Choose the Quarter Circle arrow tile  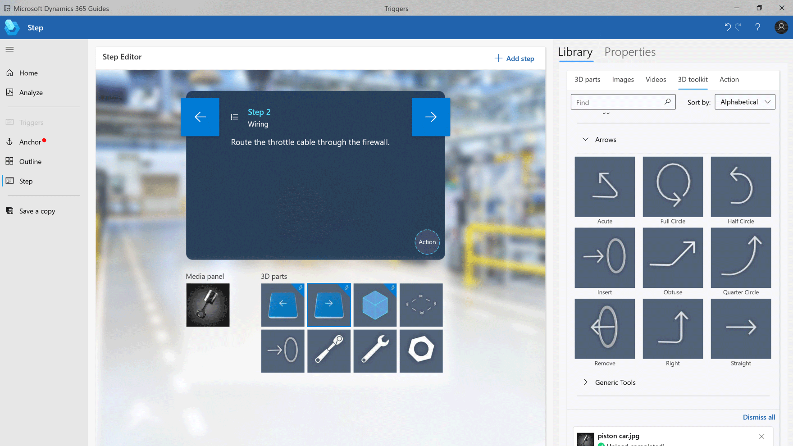[740, 258]
